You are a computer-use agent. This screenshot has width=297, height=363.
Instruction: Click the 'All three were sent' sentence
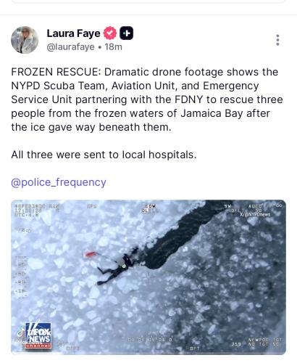coord(104,155)
